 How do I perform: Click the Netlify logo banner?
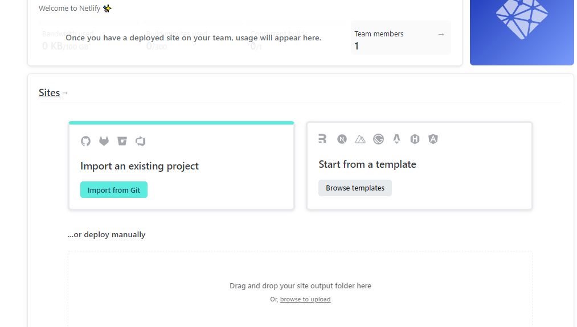point(522,32)
